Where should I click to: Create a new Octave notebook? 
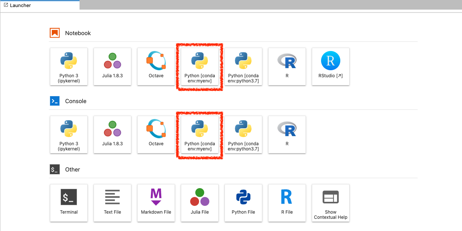(156, 67)
